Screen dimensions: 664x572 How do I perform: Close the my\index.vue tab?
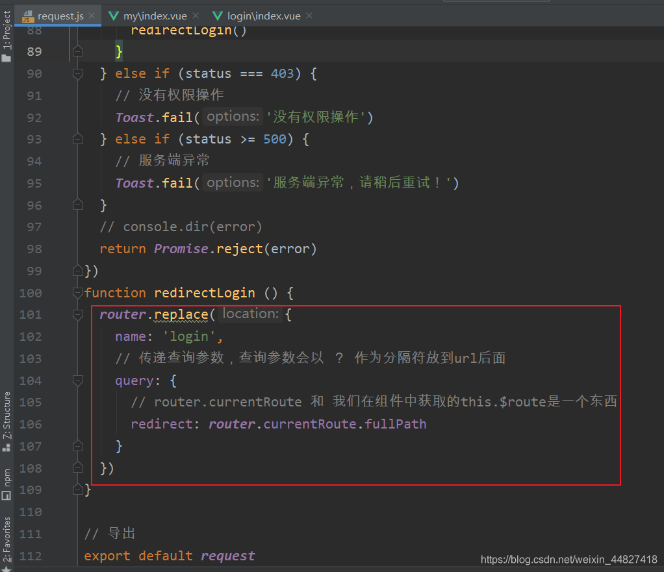point(195,16)
